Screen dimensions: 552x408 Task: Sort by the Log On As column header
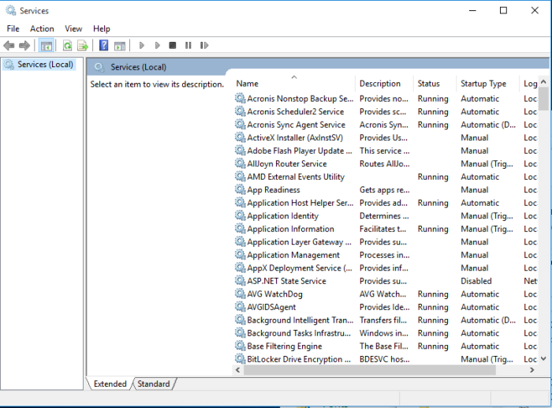point(529,84)
